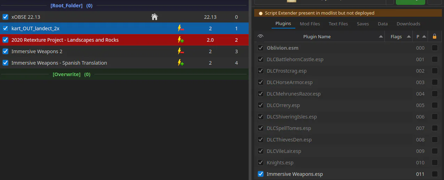
Task: Open the Data tab
Action: click(x=383, y=24)
